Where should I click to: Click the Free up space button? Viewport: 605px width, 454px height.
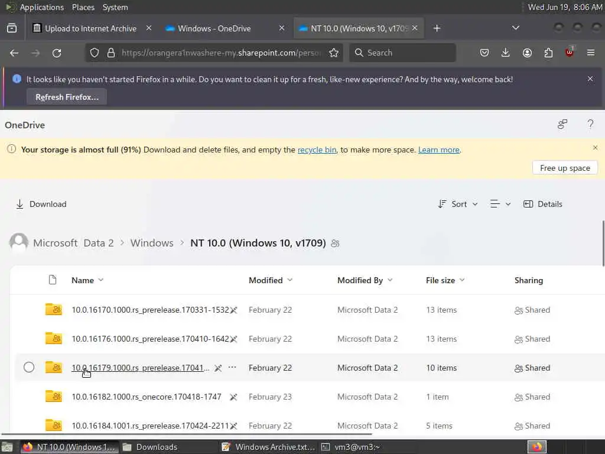pyautogui.click(x=565, y=168)
